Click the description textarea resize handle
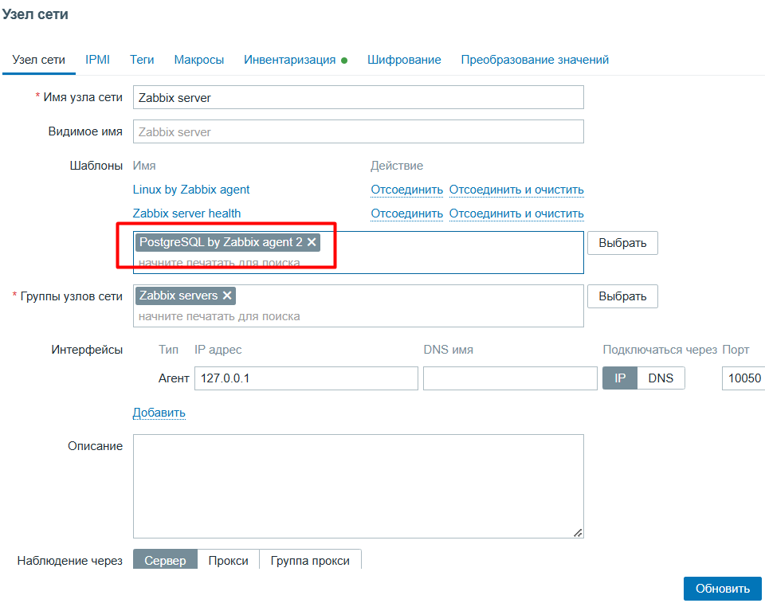765x607 pixels. pyautogui.click(x=578, y=532)
